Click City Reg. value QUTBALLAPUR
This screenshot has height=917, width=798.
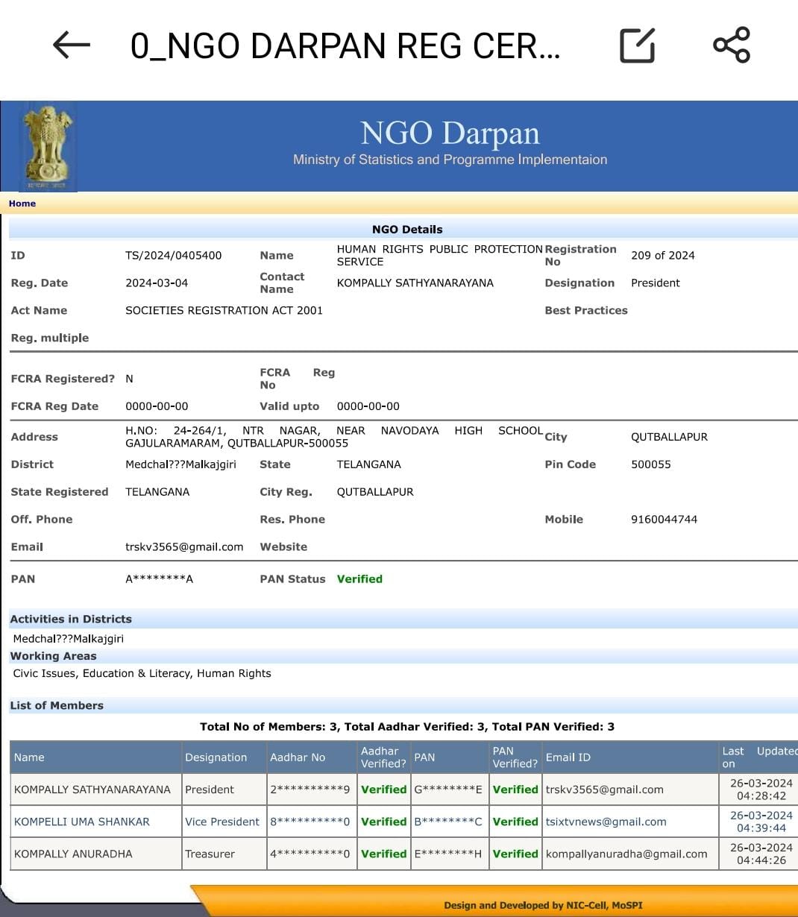(374, 492)
